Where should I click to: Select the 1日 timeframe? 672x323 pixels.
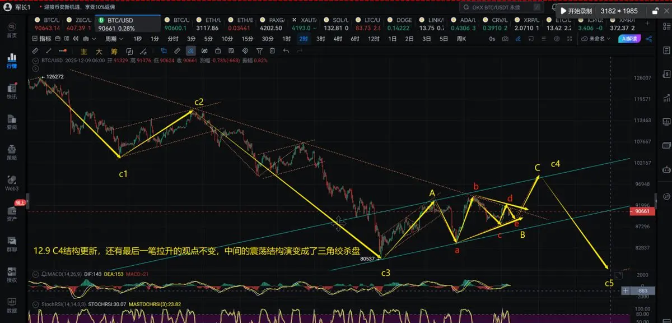393,39
